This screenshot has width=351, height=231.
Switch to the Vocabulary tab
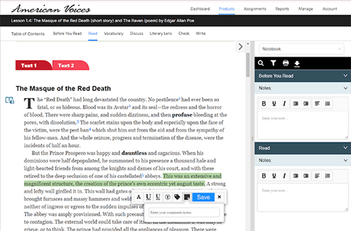[x=114, y=34]
